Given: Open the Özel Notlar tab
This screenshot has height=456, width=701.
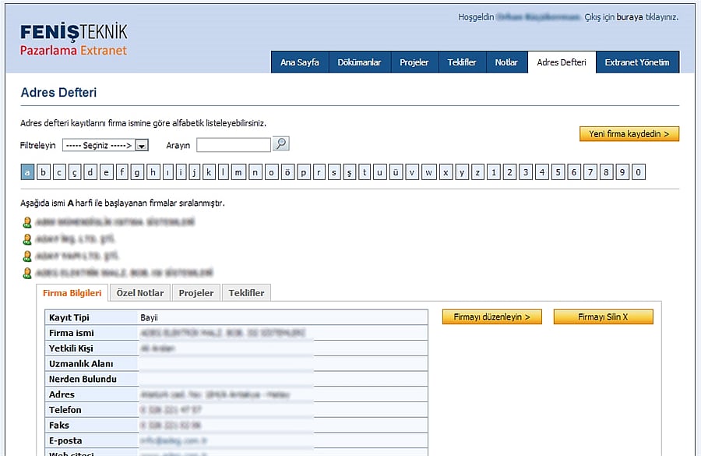Looking at the screenshot, I should pyautogui.click(x=140, y=293).
